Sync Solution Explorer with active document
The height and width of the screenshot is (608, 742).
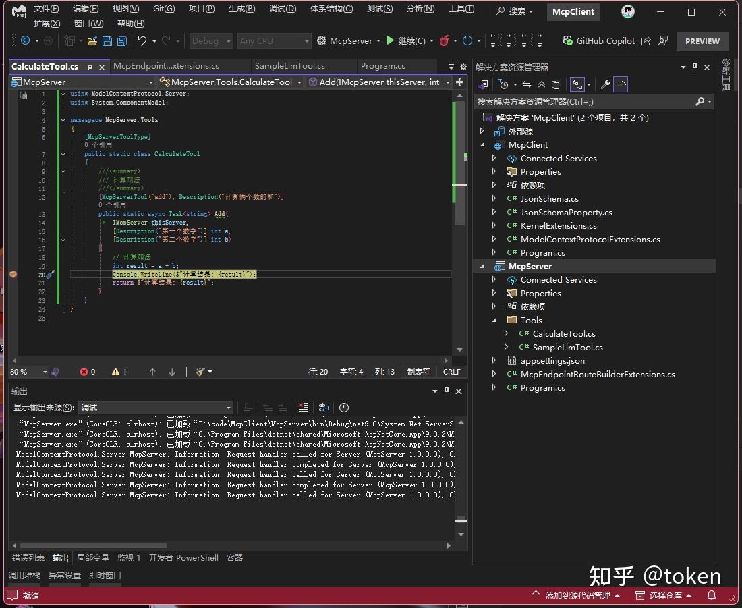(526, 84)
